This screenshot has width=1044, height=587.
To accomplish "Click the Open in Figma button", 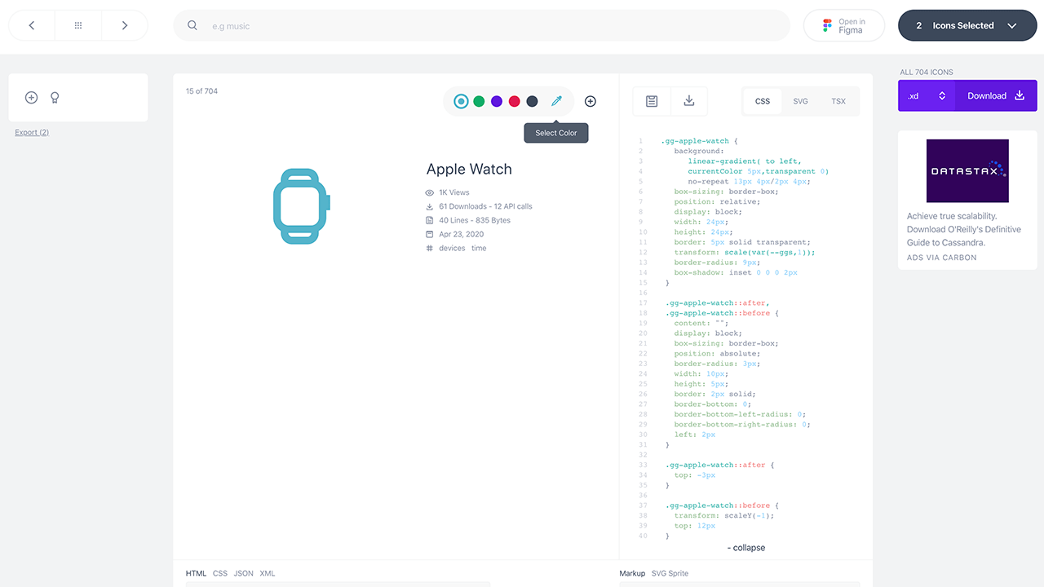I will [x=843, y=25].
